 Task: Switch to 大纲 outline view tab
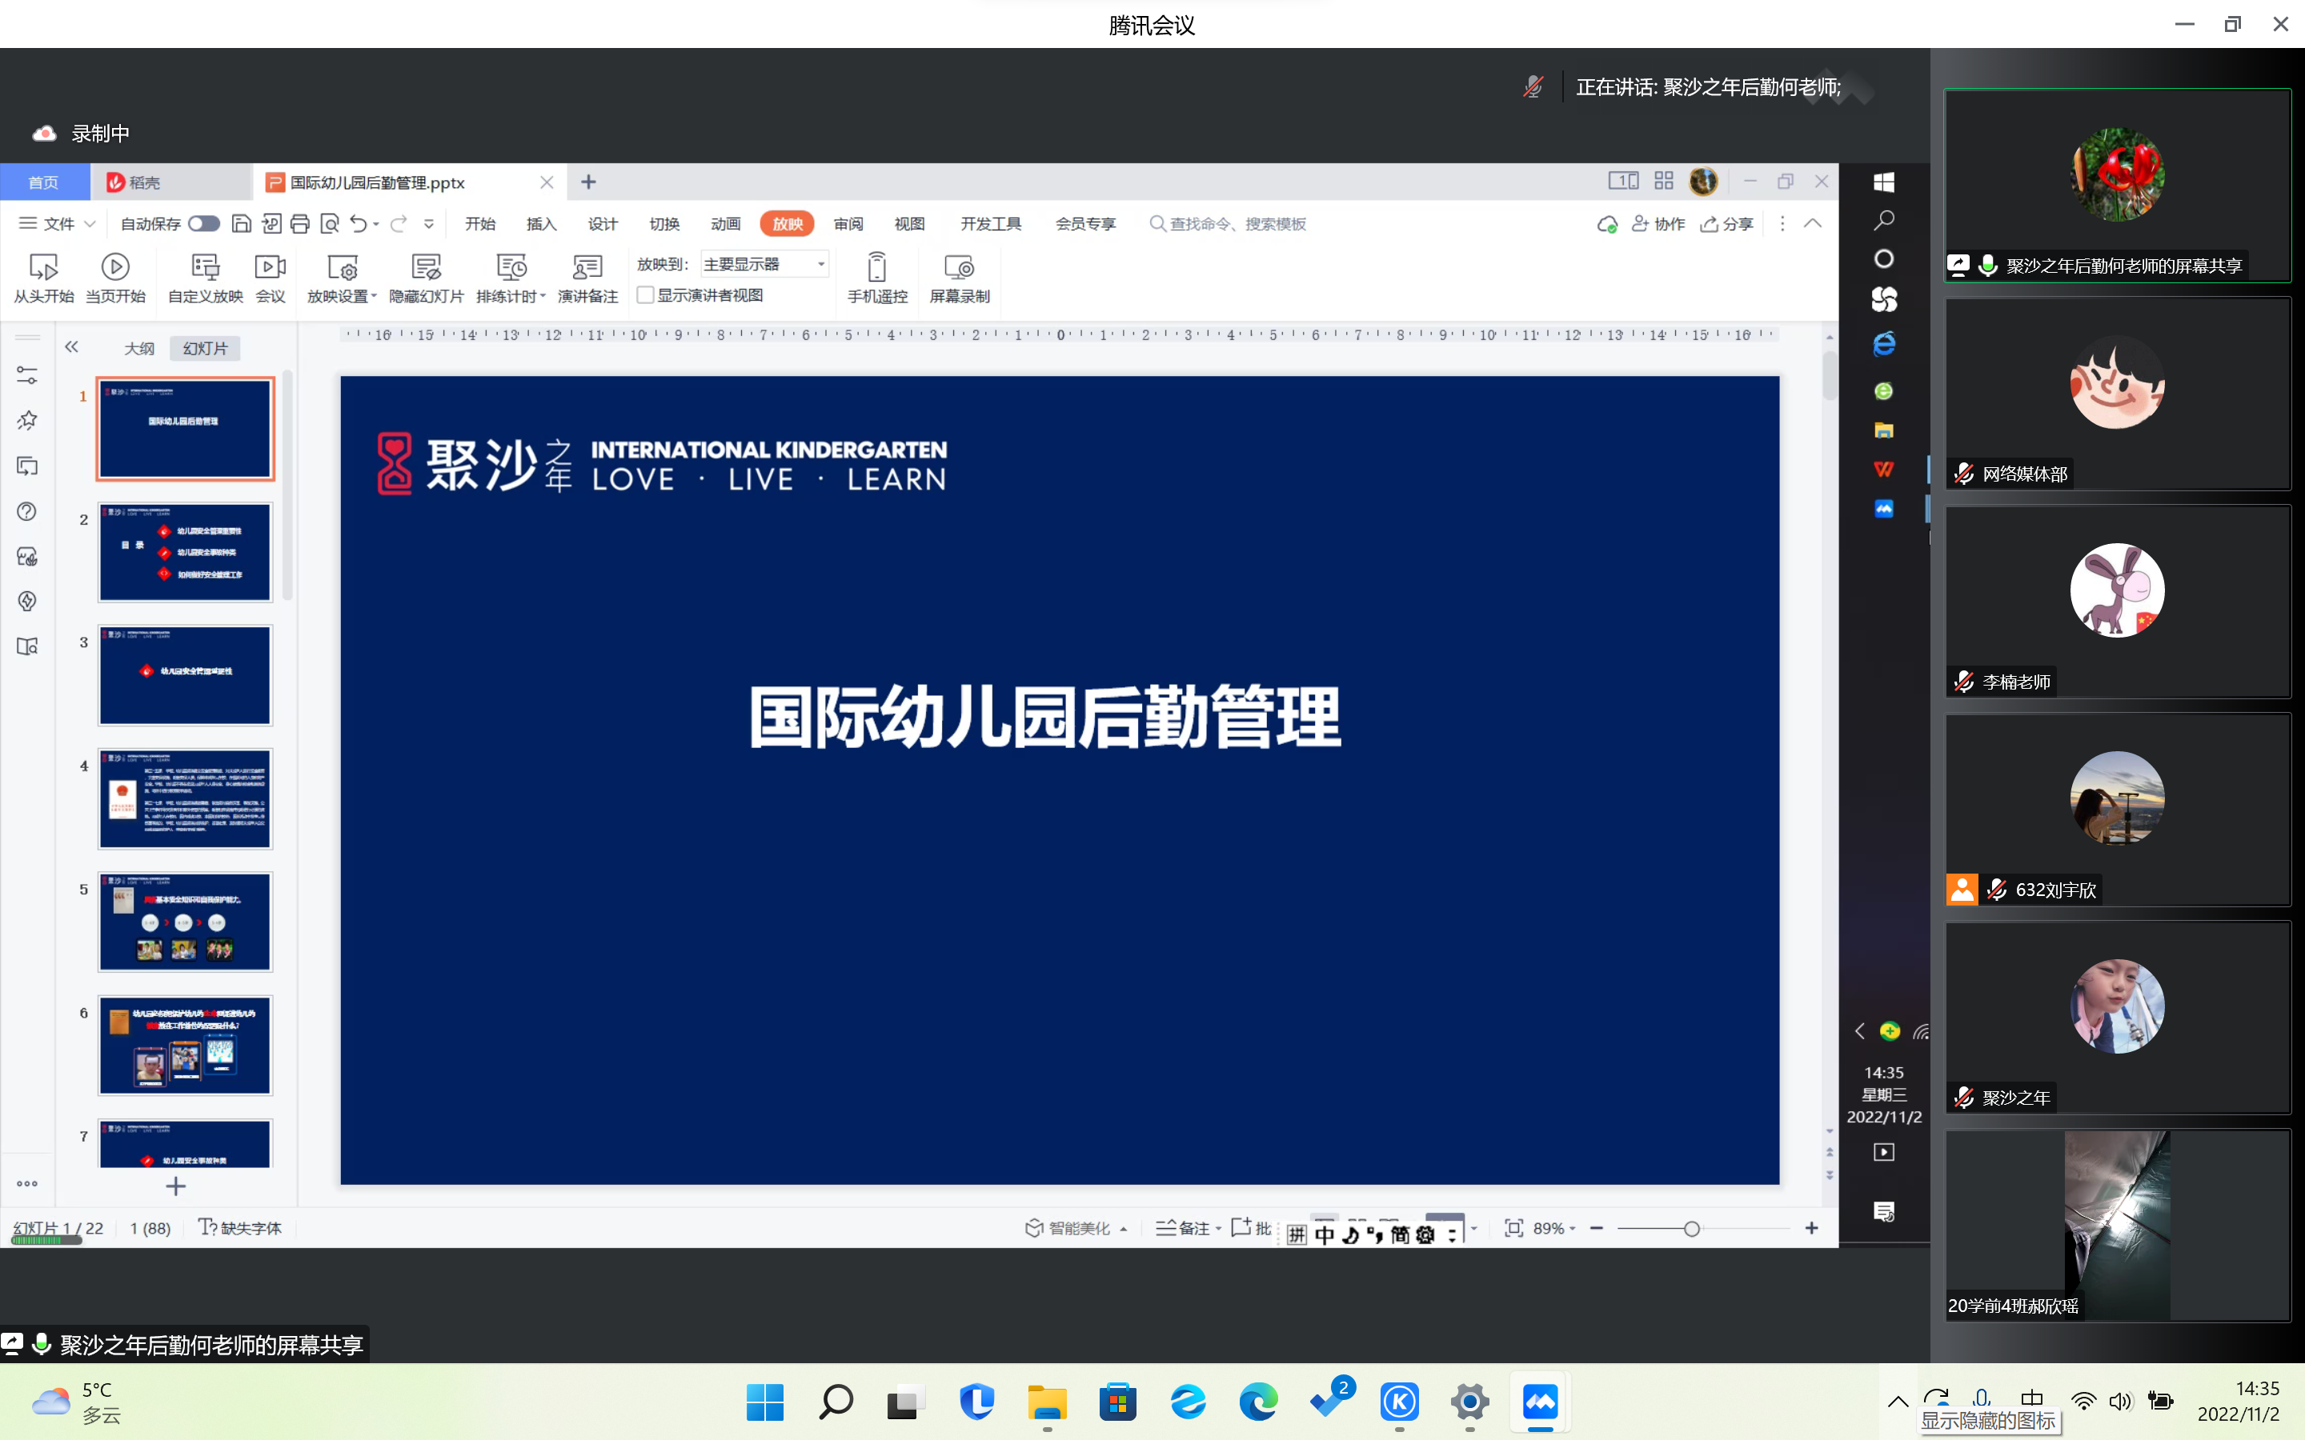coord(139,349)
